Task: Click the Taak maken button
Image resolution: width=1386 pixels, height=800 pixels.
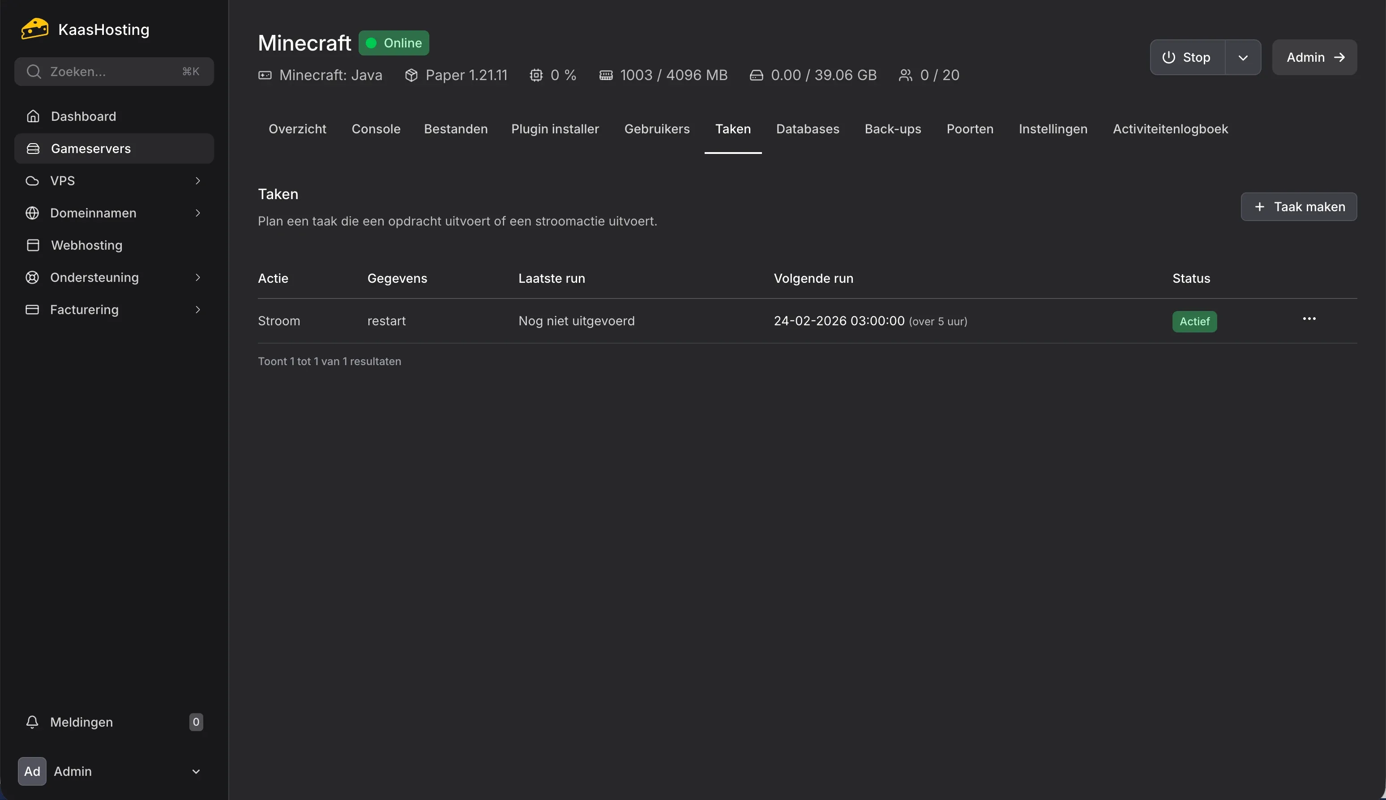Action: (x=1299, y=207)
